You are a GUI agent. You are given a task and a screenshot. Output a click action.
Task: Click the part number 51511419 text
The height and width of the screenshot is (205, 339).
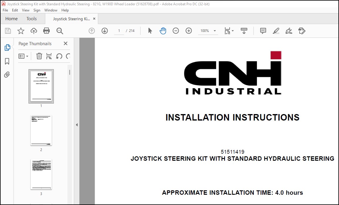tap(232, 152)
